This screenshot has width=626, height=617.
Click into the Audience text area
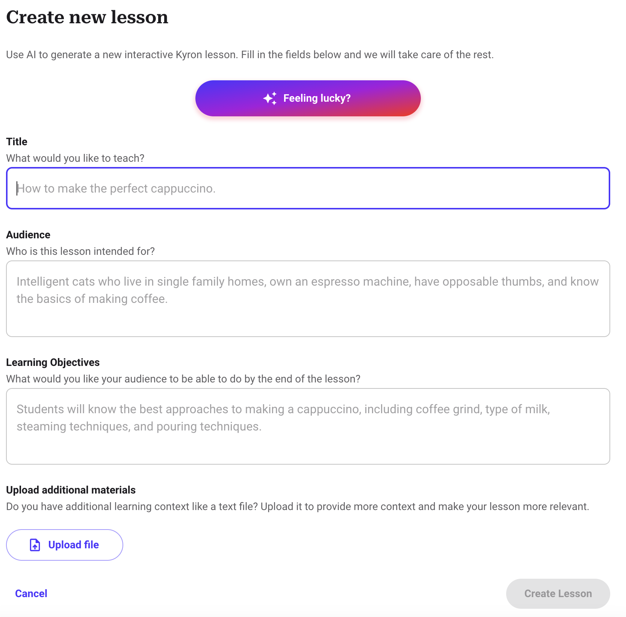[308, 299]
